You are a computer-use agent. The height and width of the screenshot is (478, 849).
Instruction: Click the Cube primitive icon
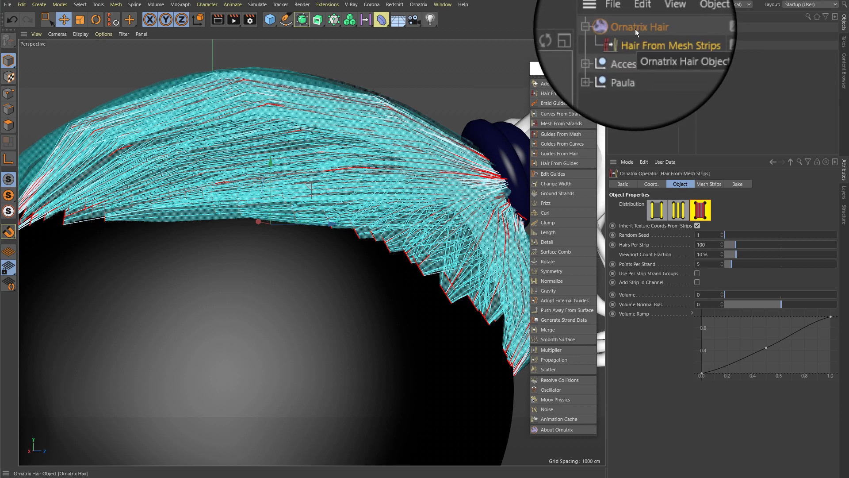(270, 20)
